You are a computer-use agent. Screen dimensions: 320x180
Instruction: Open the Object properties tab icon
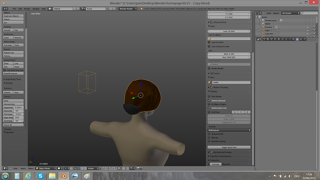pos(279,39)
